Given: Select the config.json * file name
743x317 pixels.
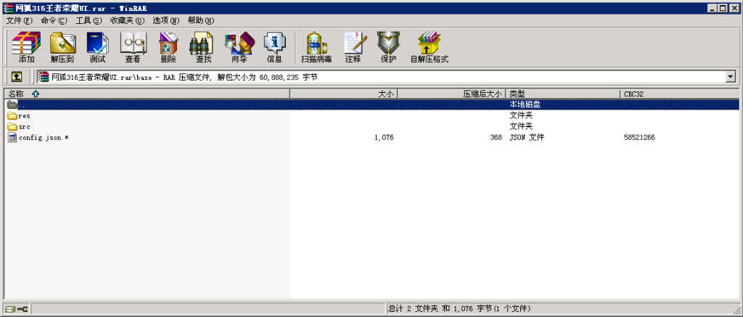Looking at the screenshot, I should (x=44, y=137).
